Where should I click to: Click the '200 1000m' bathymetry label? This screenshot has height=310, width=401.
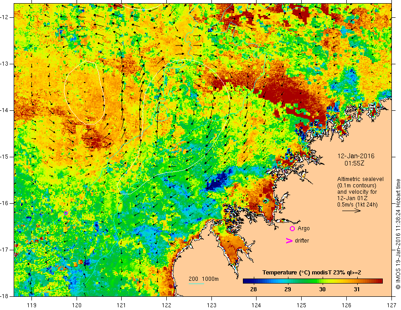point(204,279)
